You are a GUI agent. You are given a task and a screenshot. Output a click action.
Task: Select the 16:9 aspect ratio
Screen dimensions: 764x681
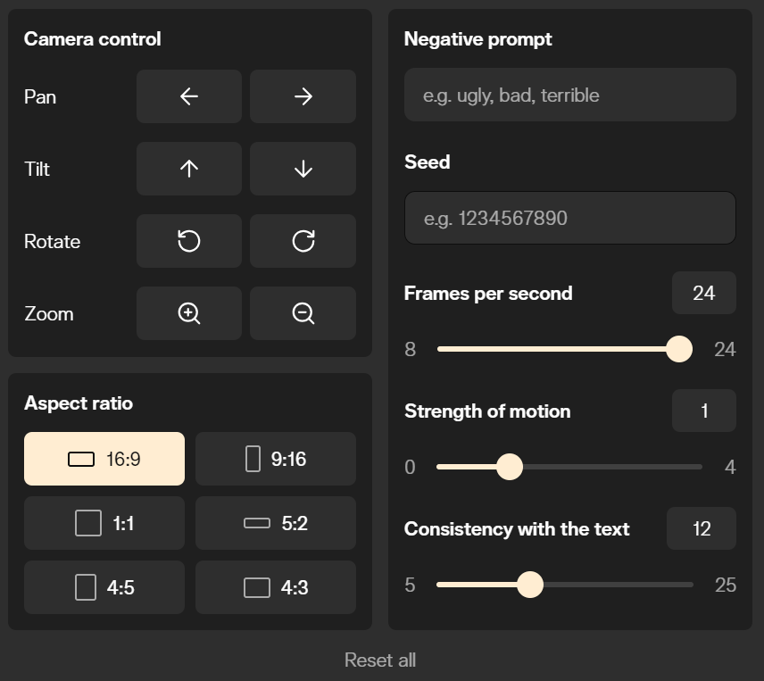104,459
